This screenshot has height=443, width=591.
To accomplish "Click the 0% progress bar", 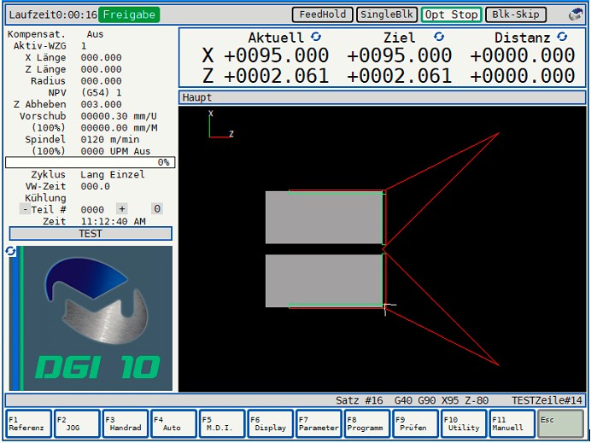I will coord(90,162).
